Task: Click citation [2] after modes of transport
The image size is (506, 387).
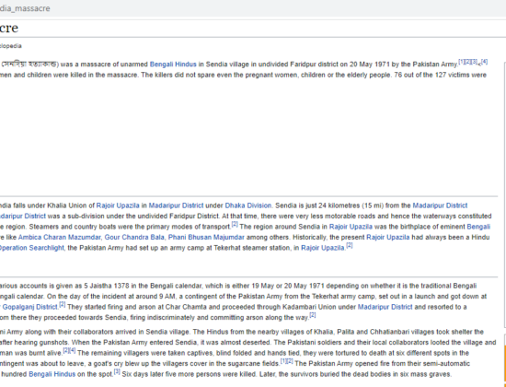Action: 235,224
